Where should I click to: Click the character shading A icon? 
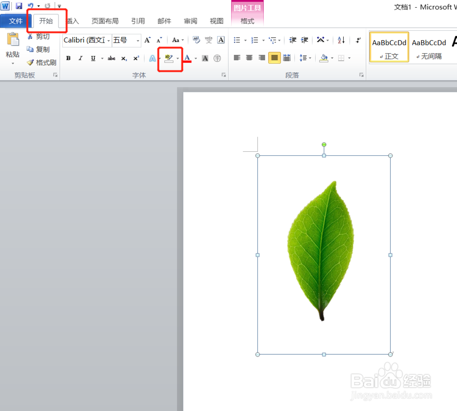(x=205, y=58)
